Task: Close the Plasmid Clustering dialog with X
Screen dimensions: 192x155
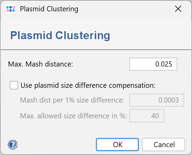Action: click(178, 9)
